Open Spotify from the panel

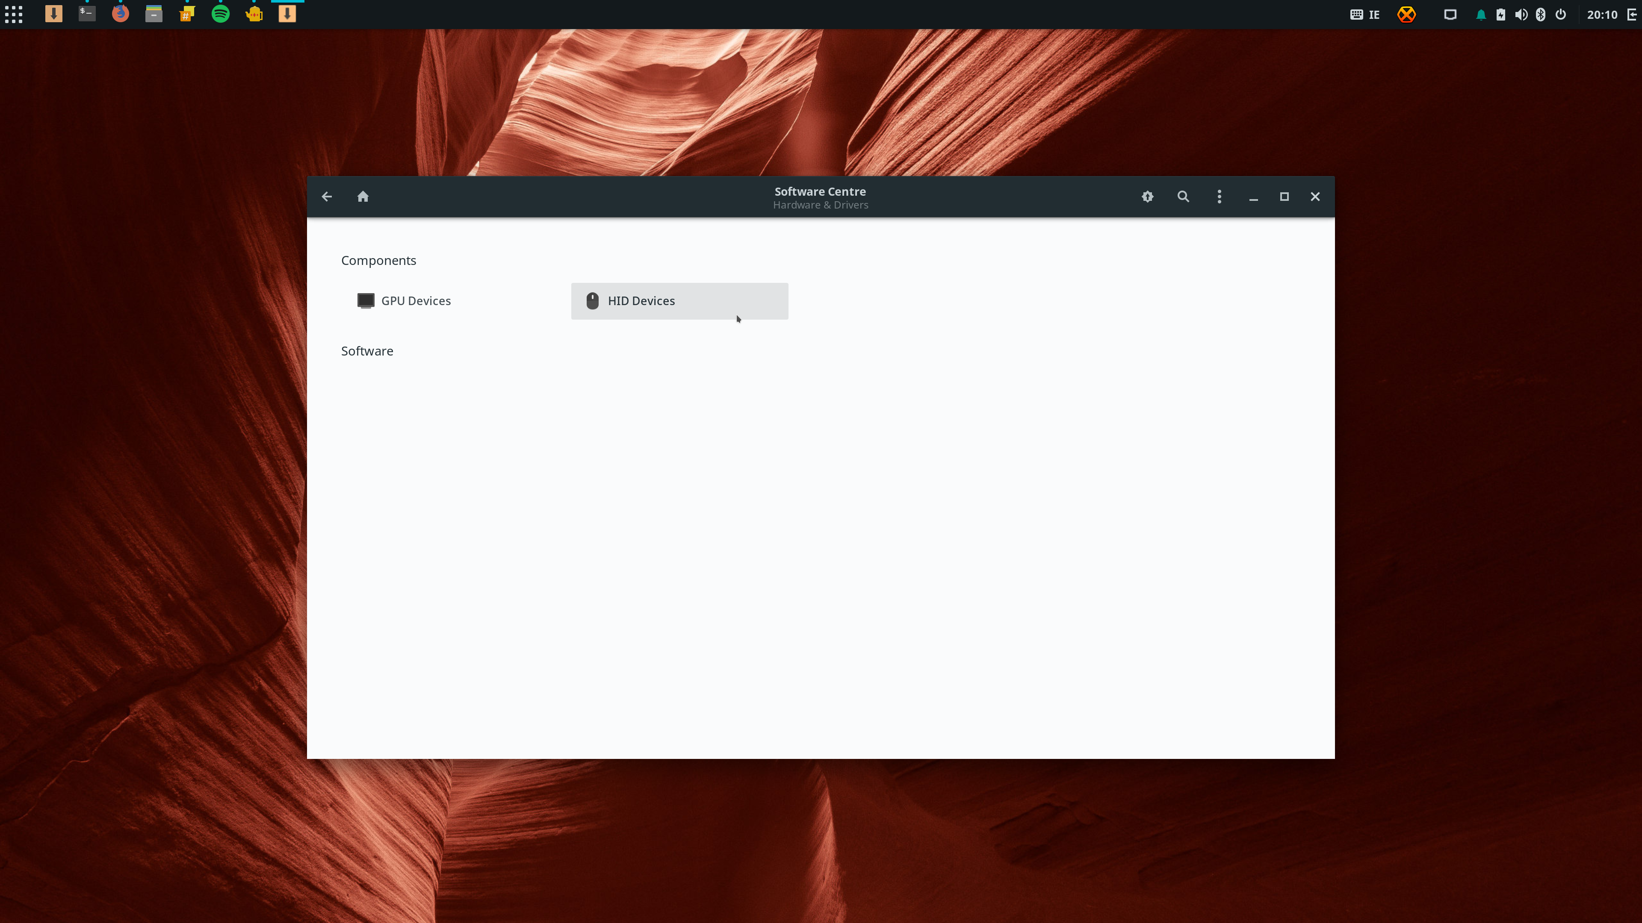[221, 14]
